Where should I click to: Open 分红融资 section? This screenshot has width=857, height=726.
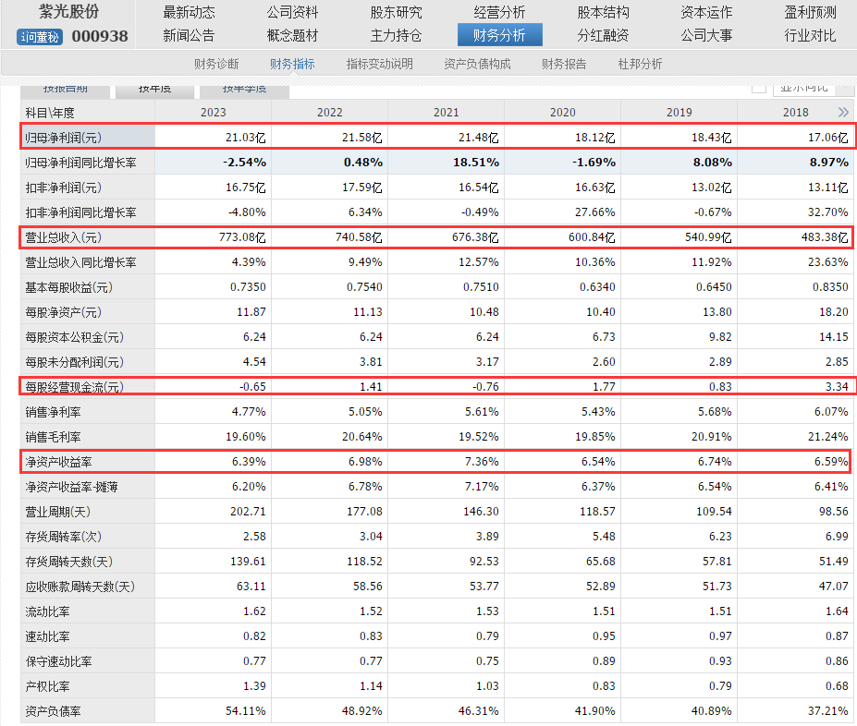tap(603, 35)
